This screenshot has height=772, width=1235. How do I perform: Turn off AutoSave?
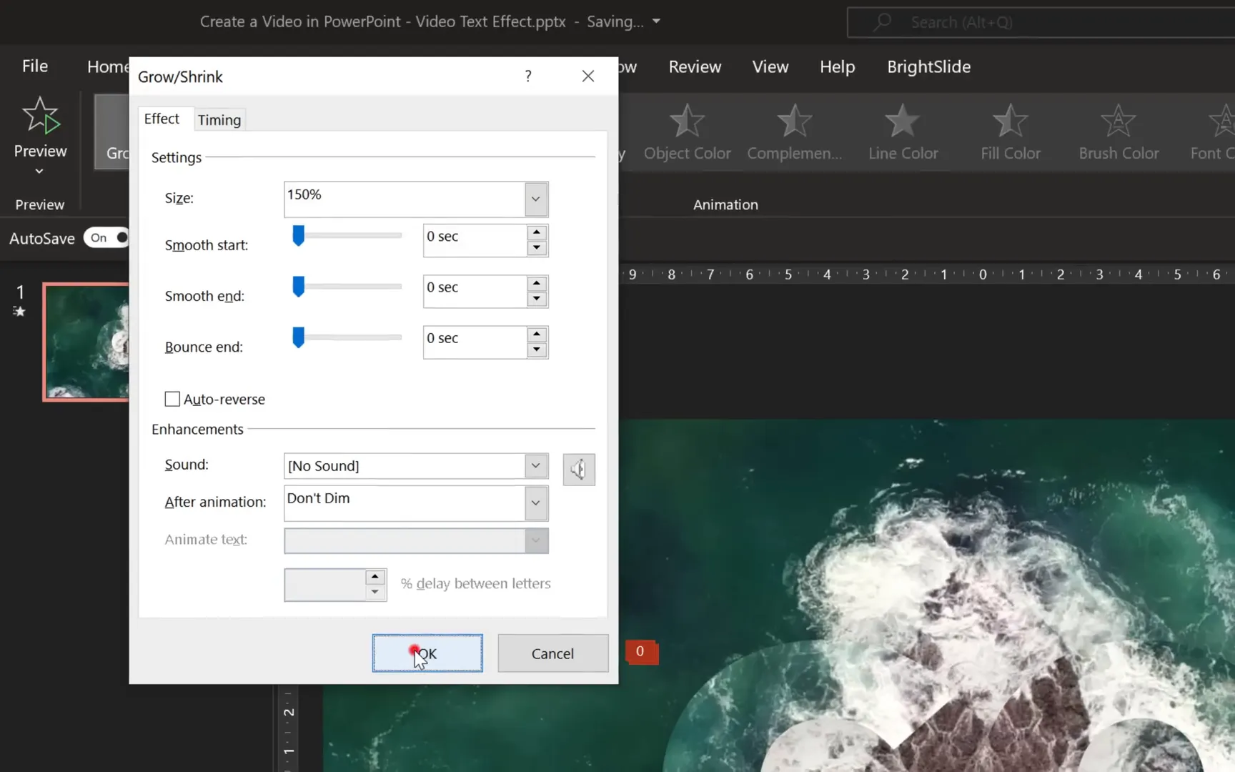[x=106, y=237]
